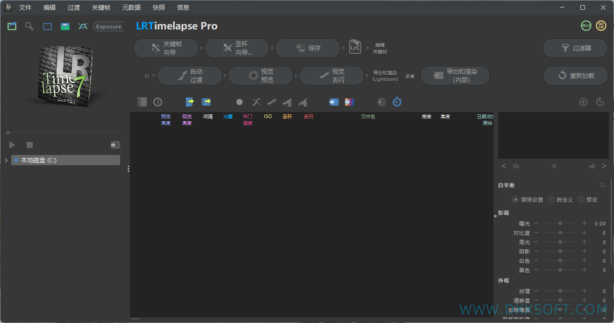This screenshot has height=323, width=614.
Task: Open the 信息 menu
Action: (x=183, y=7)
